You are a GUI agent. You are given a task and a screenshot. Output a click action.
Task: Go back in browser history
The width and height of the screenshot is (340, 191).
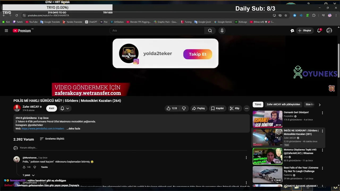pyautogui.click(x=4, y=15)
